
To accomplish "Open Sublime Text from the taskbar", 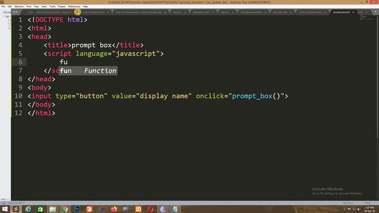I will point(16,209).
